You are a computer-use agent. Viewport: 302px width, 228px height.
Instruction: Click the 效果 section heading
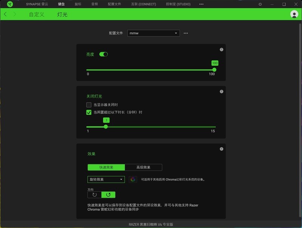tap(91, 154)
